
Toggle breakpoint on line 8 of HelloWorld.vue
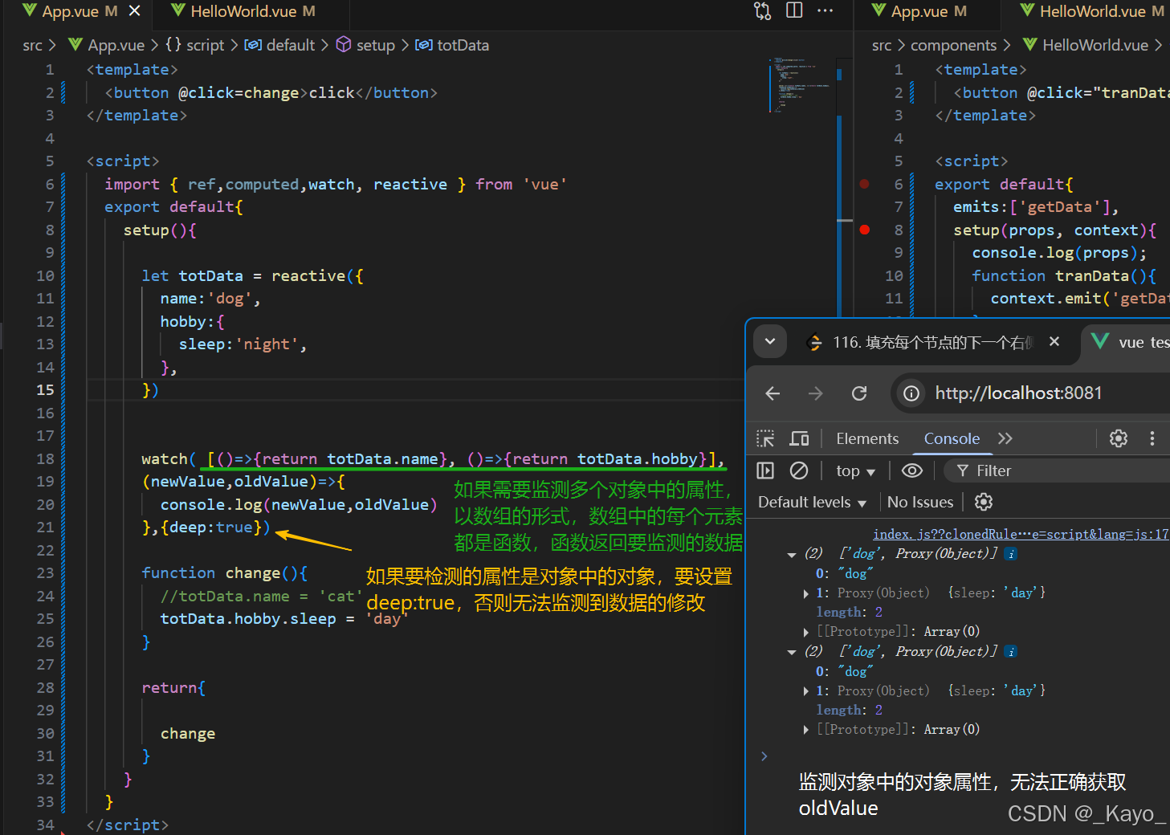tap(865, 230)
